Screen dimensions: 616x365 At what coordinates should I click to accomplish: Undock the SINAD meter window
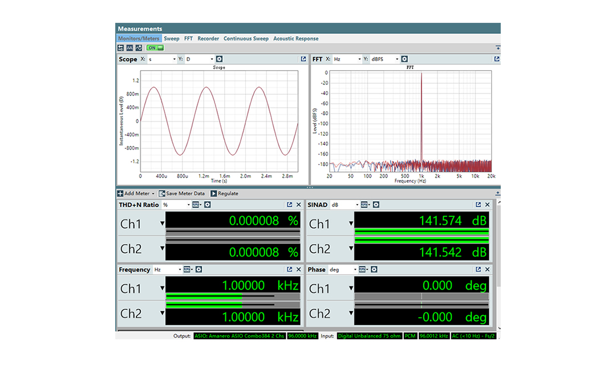click(478, 205)
